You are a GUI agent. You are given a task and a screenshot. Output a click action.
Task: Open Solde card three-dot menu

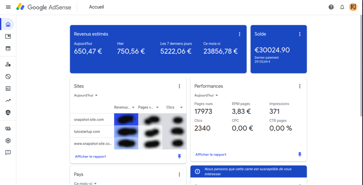click(x=300, y=34)
